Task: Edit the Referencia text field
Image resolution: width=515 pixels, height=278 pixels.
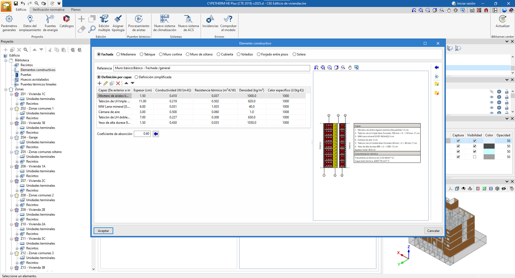Action: point(211,68)
